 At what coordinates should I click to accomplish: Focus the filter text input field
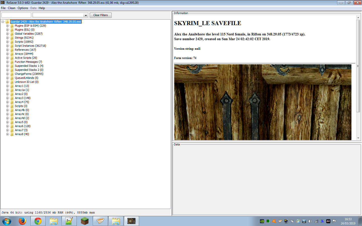(16, 15)
